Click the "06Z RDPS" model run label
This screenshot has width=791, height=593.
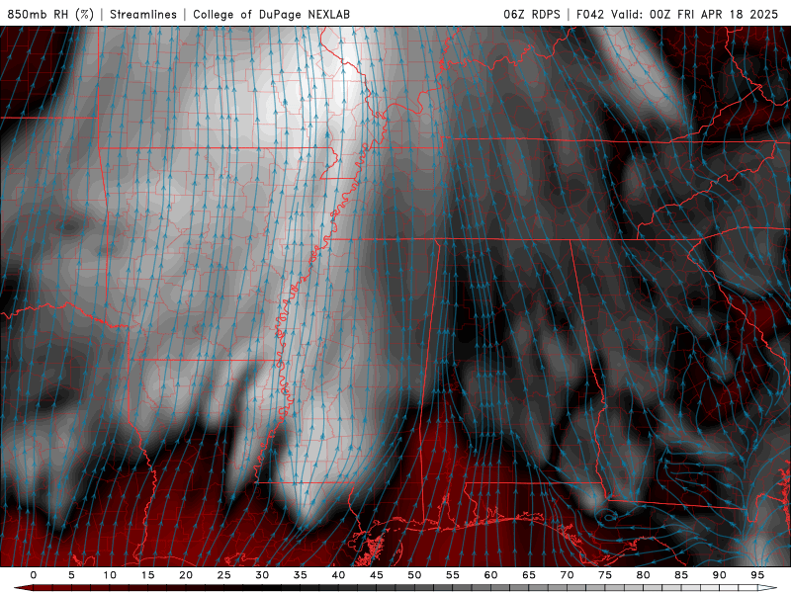click(532, 14)
